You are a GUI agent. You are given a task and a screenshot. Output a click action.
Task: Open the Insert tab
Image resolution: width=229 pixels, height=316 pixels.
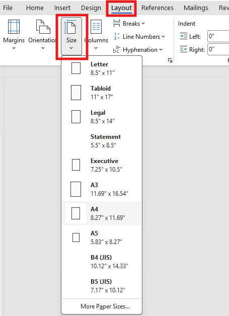pyautogui.click(x=62, y=8)
